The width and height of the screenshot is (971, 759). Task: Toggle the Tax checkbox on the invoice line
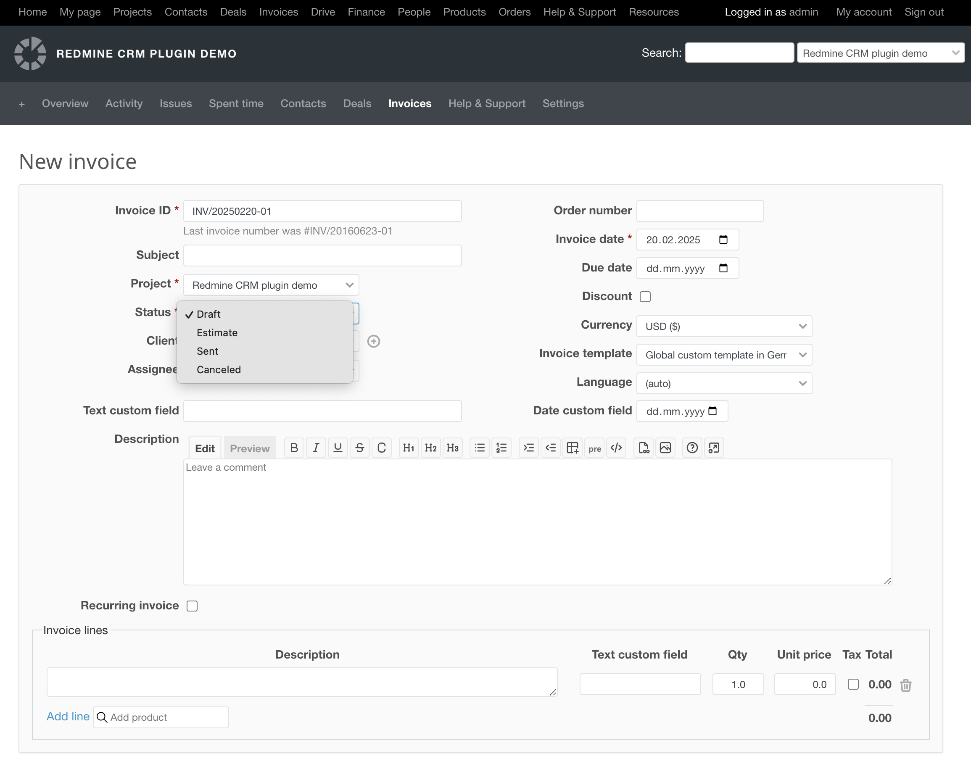tap(853, 684)
